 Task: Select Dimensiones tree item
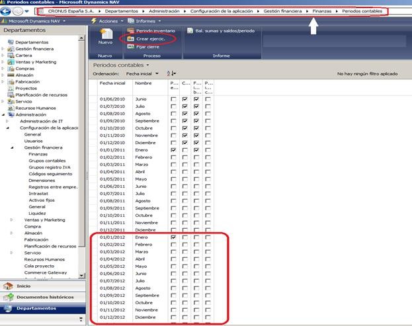(x=42, y=181)
